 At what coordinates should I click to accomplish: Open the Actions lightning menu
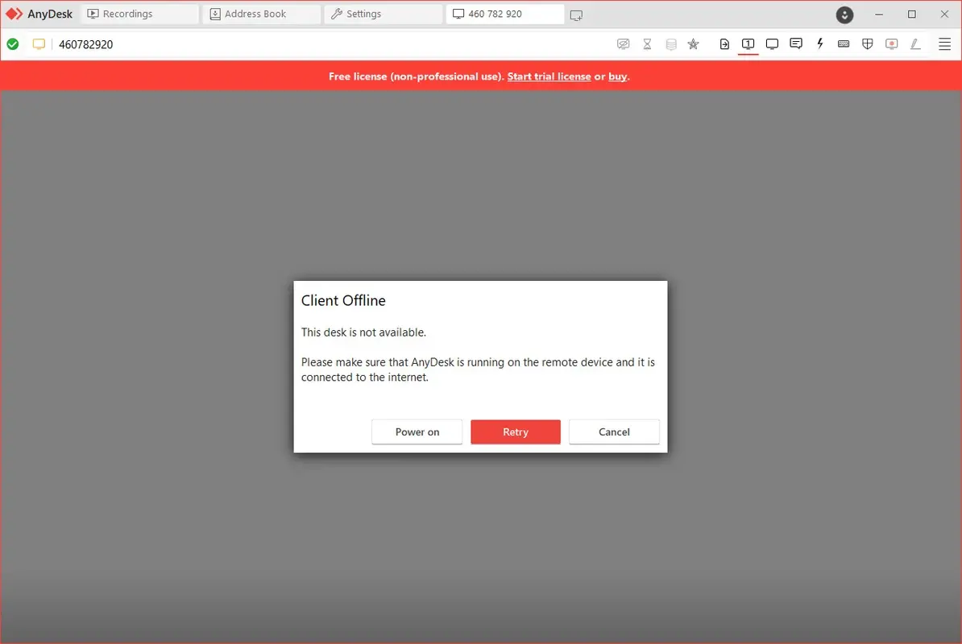click(x=819, y=44)
